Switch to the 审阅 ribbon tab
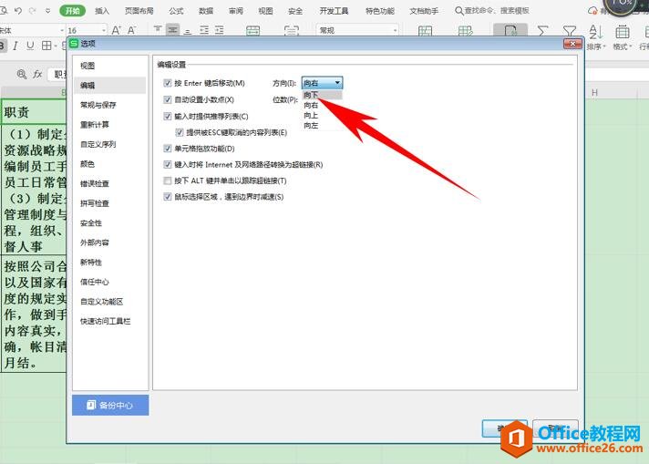Image resolution: width=649 pixels, height=464 pixels. (x=236, y=11)
